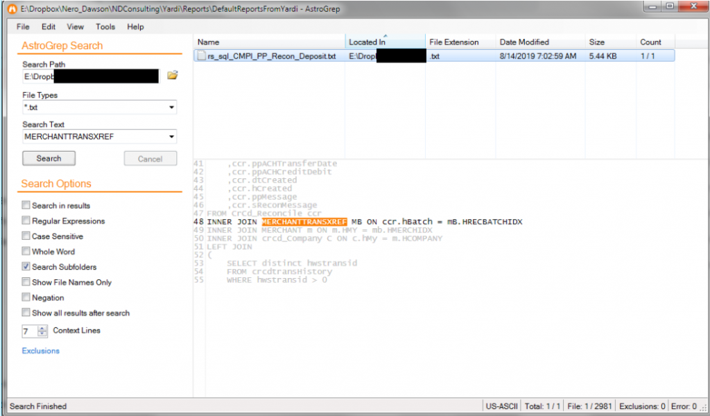Maximize the AstroGrep window
This screenshot has width=710, height=416.
[670, 6]
